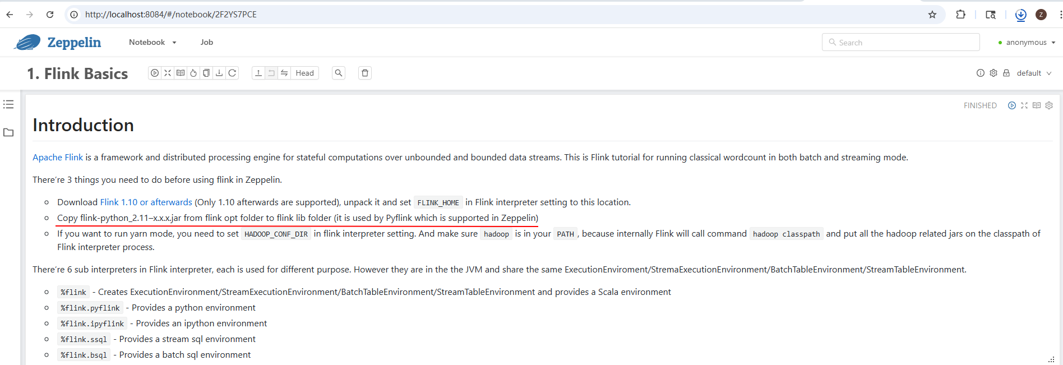The image size is (1063, 365).
Task: Compare revisions with the swap arrows icon
Action: click(x=284, y=73)
